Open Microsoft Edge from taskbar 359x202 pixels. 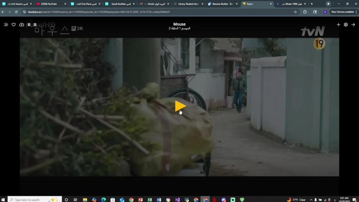click(103, 200)
